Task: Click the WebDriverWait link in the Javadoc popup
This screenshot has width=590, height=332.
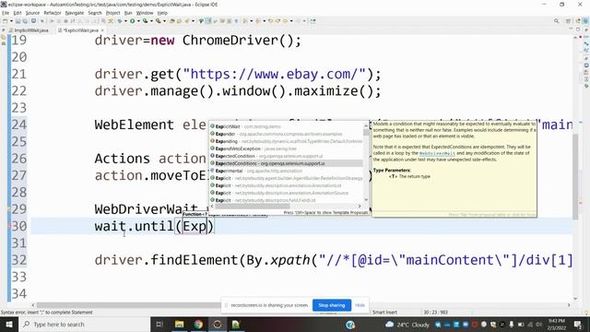Action: 437,153
